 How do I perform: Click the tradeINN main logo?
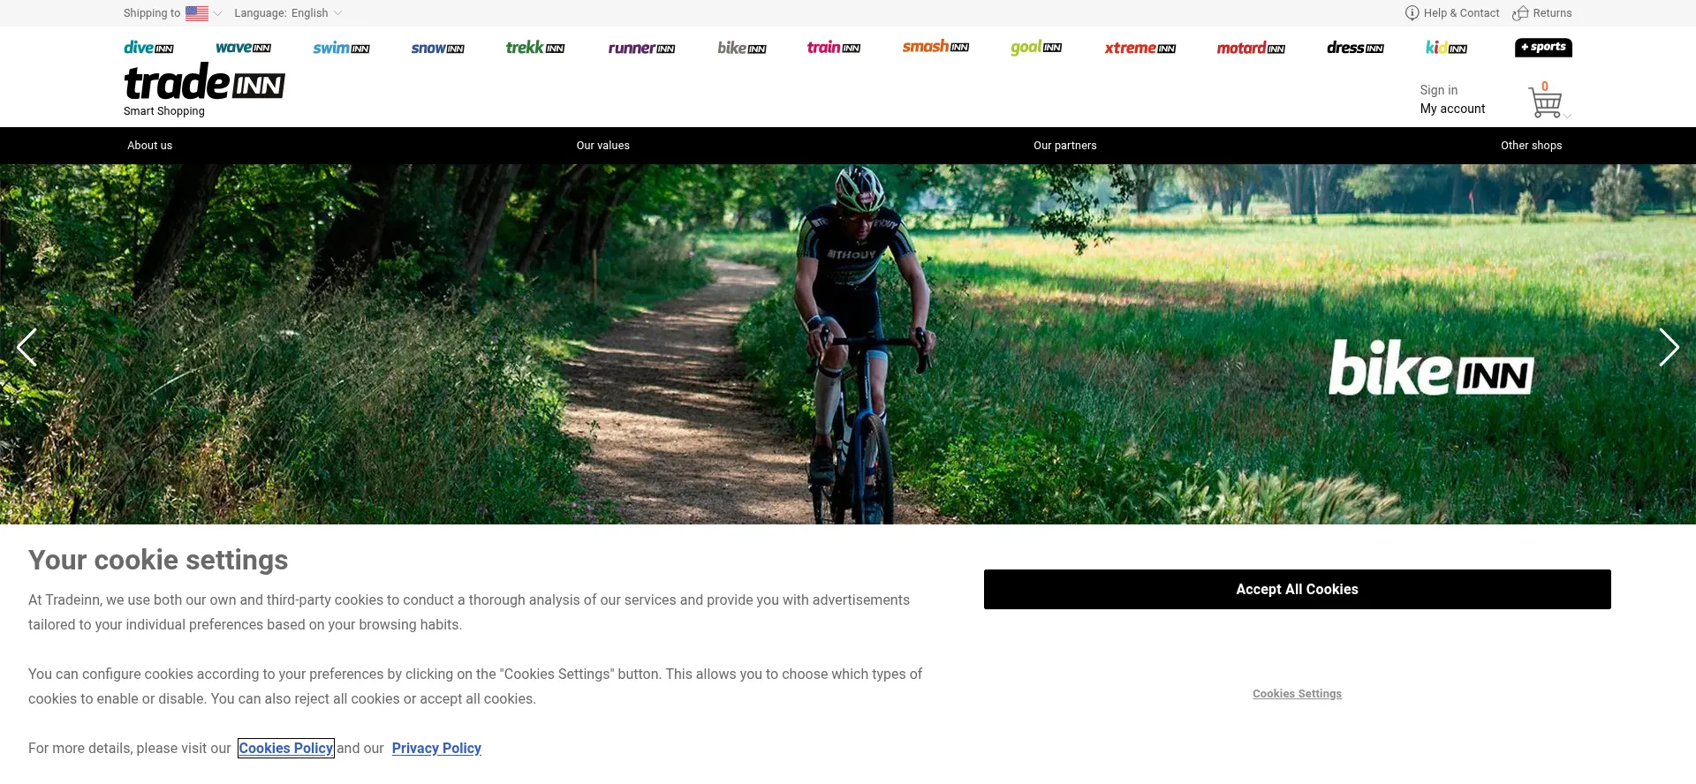204,81
